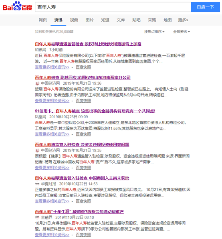Select the 资讯 tab
The height and width of the screenshot is (239, 222).
point(59,20)
